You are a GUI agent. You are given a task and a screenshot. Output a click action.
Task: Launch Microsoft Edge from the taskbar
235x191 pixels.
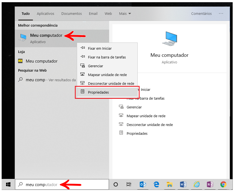(x=157, y=184)
